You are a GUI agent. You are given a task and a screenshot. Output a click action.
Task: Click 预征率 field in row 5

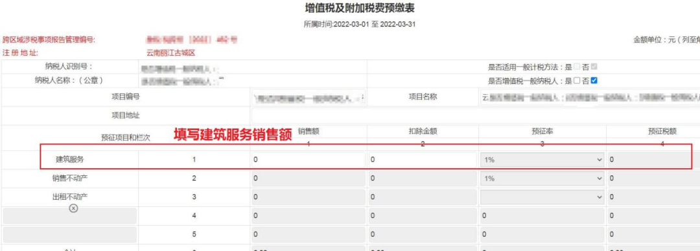(542, 235)
